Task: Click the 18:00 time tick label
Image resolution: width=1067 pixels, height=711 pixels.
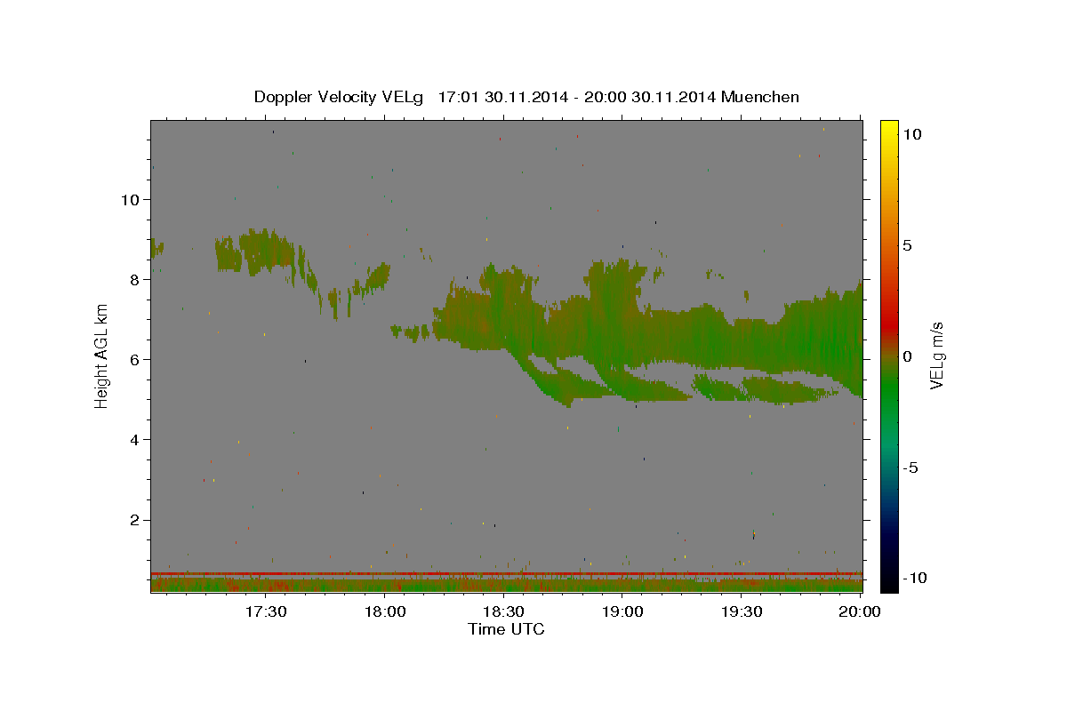Action: coord(385,611)
